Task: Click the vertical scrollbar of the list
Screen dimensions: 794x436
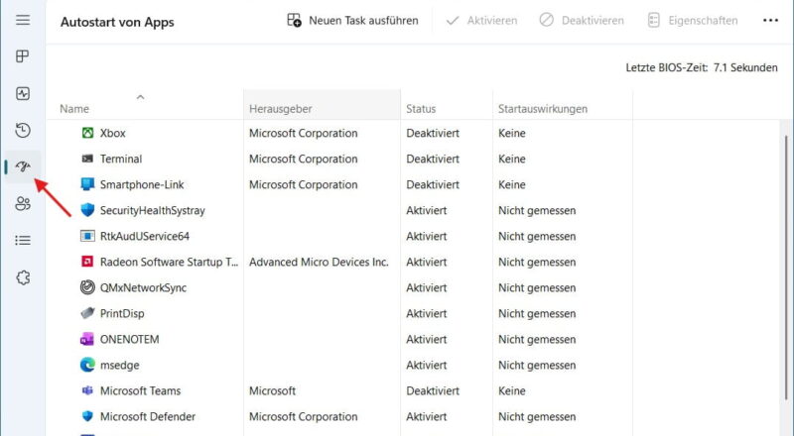Action: click(x=786, y=269)
